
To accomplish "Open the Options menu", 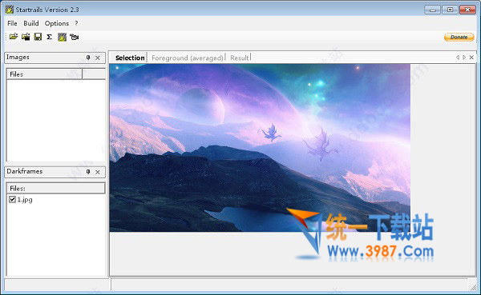I will (x=57, y=23).
